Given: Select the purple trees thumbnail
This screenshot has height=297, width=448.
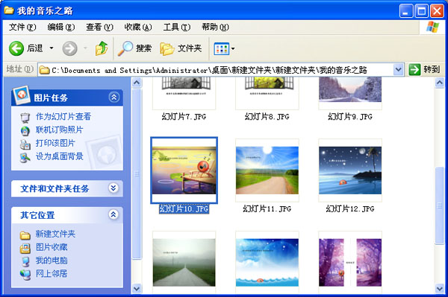Looking at the screenshot, I should point(350,262).
